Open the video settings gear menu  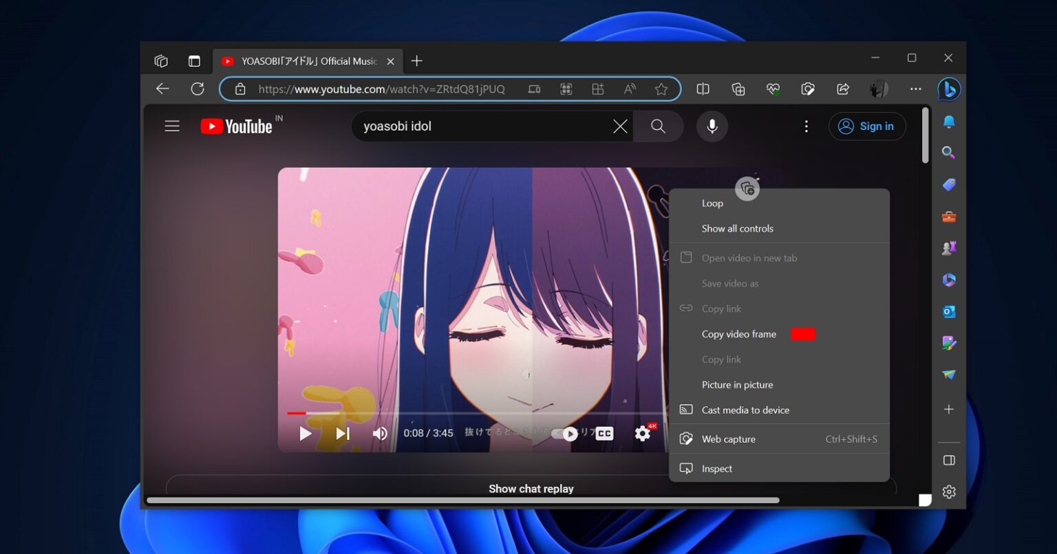click(642, 434)
